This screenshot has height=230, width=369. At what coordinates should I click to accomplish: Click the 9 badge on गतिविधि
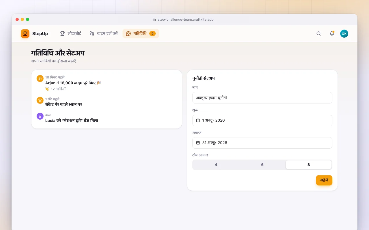153,34
